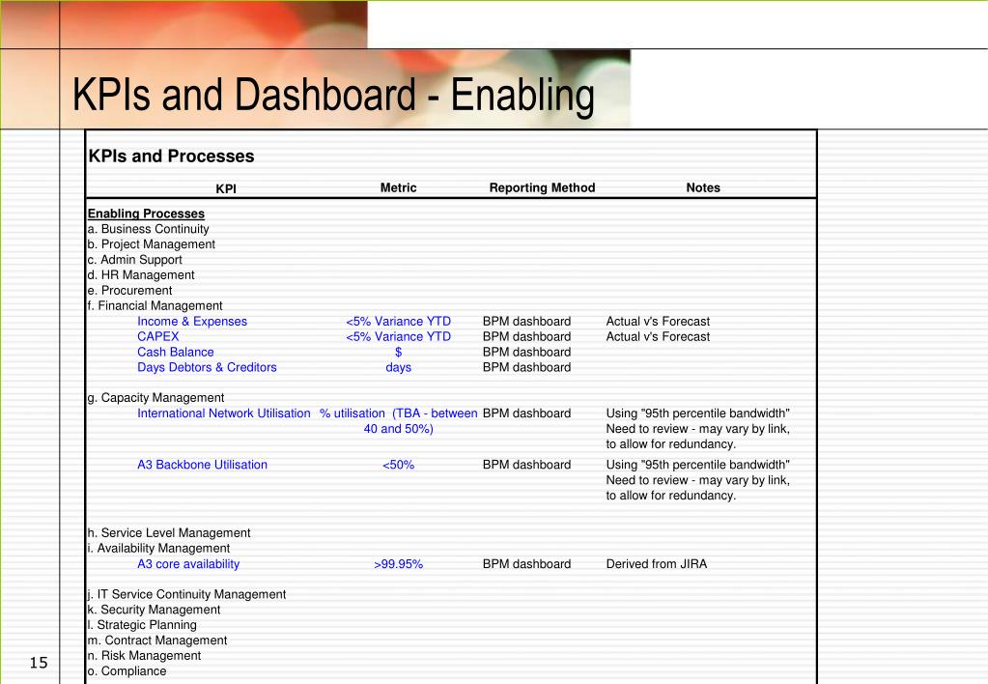
Task: Select the "A3 Backbone Utilisation" KPI
Action: coord(202,465)
